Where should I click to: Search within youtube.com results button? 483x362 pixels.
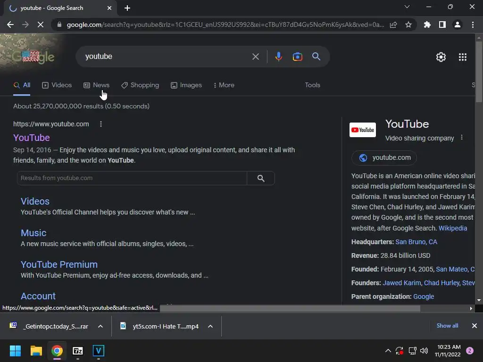tap(261, 178)
